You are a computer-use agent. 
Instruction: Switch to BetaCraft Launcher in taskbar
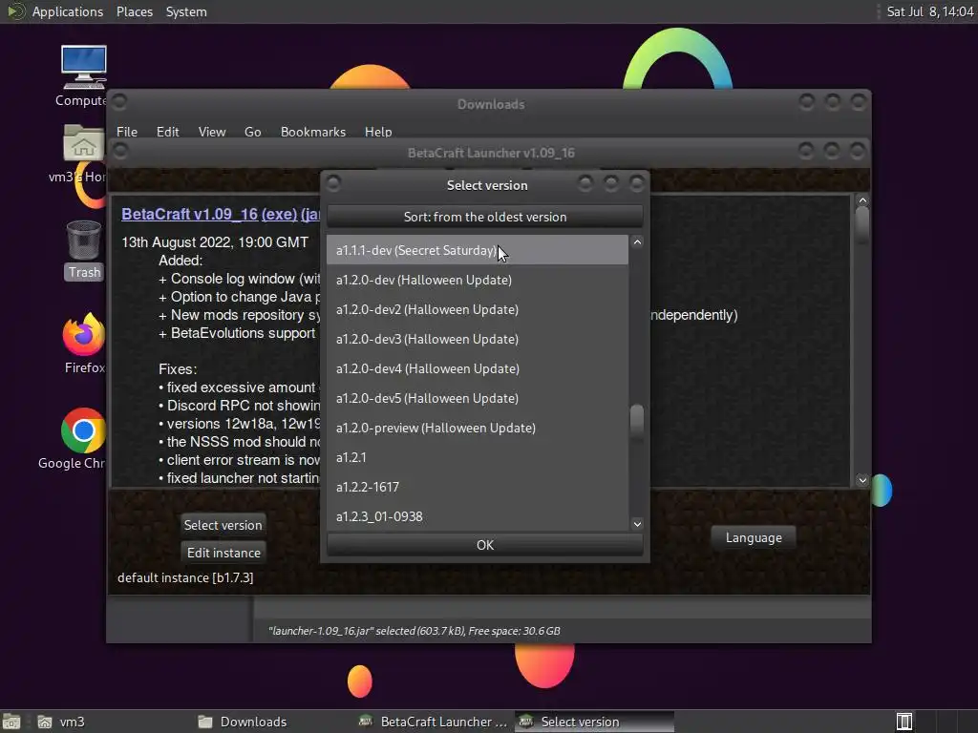[435, 722]
